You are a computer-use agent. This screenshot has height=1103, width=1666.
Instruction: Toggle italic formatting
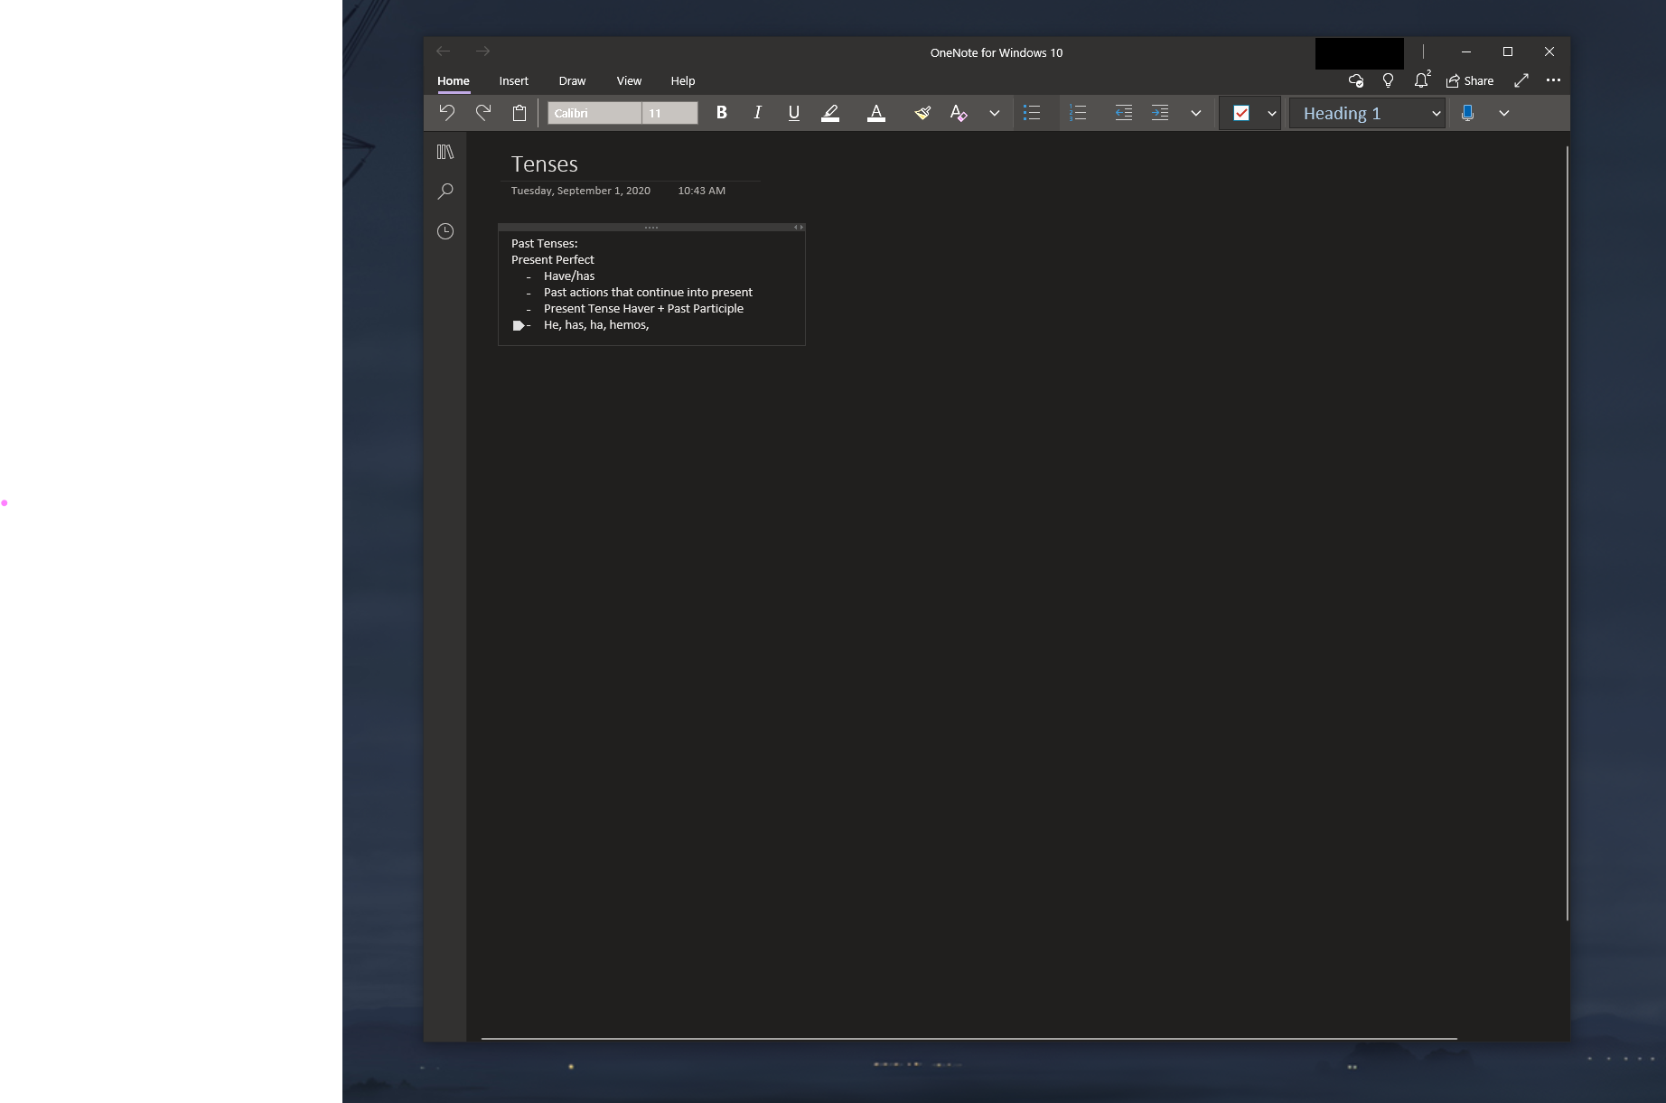[757, 113]
